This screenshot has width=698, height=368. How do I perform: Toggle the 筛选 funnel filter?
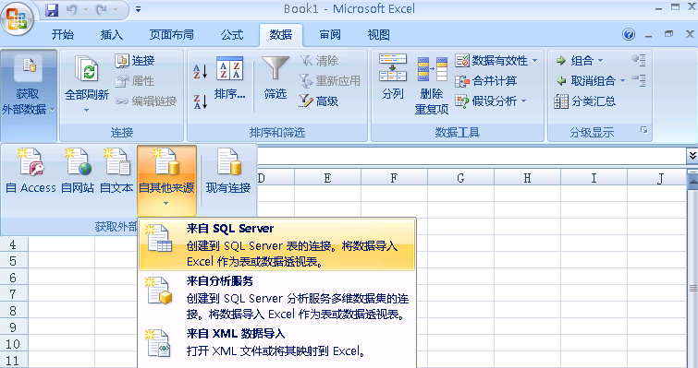(x=276, y=78)
